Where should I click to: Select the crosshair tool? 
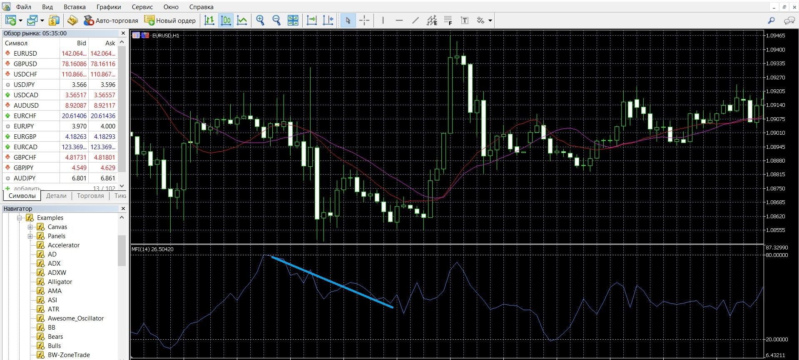tap(364, 20)
